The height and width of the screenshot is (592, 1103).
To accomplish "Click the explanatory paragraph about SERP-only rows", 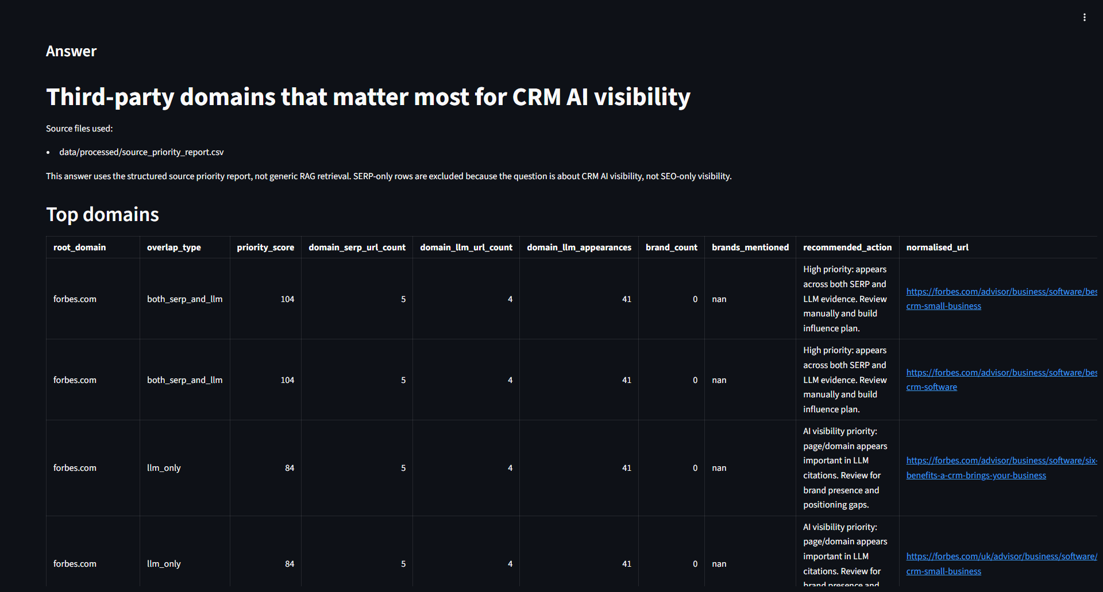I will coord(389,176).
